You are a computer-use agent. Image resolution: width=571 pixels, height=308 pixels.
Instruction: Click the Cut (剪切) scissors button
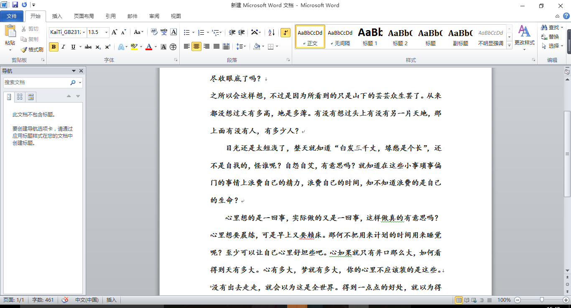click(30, 29)
